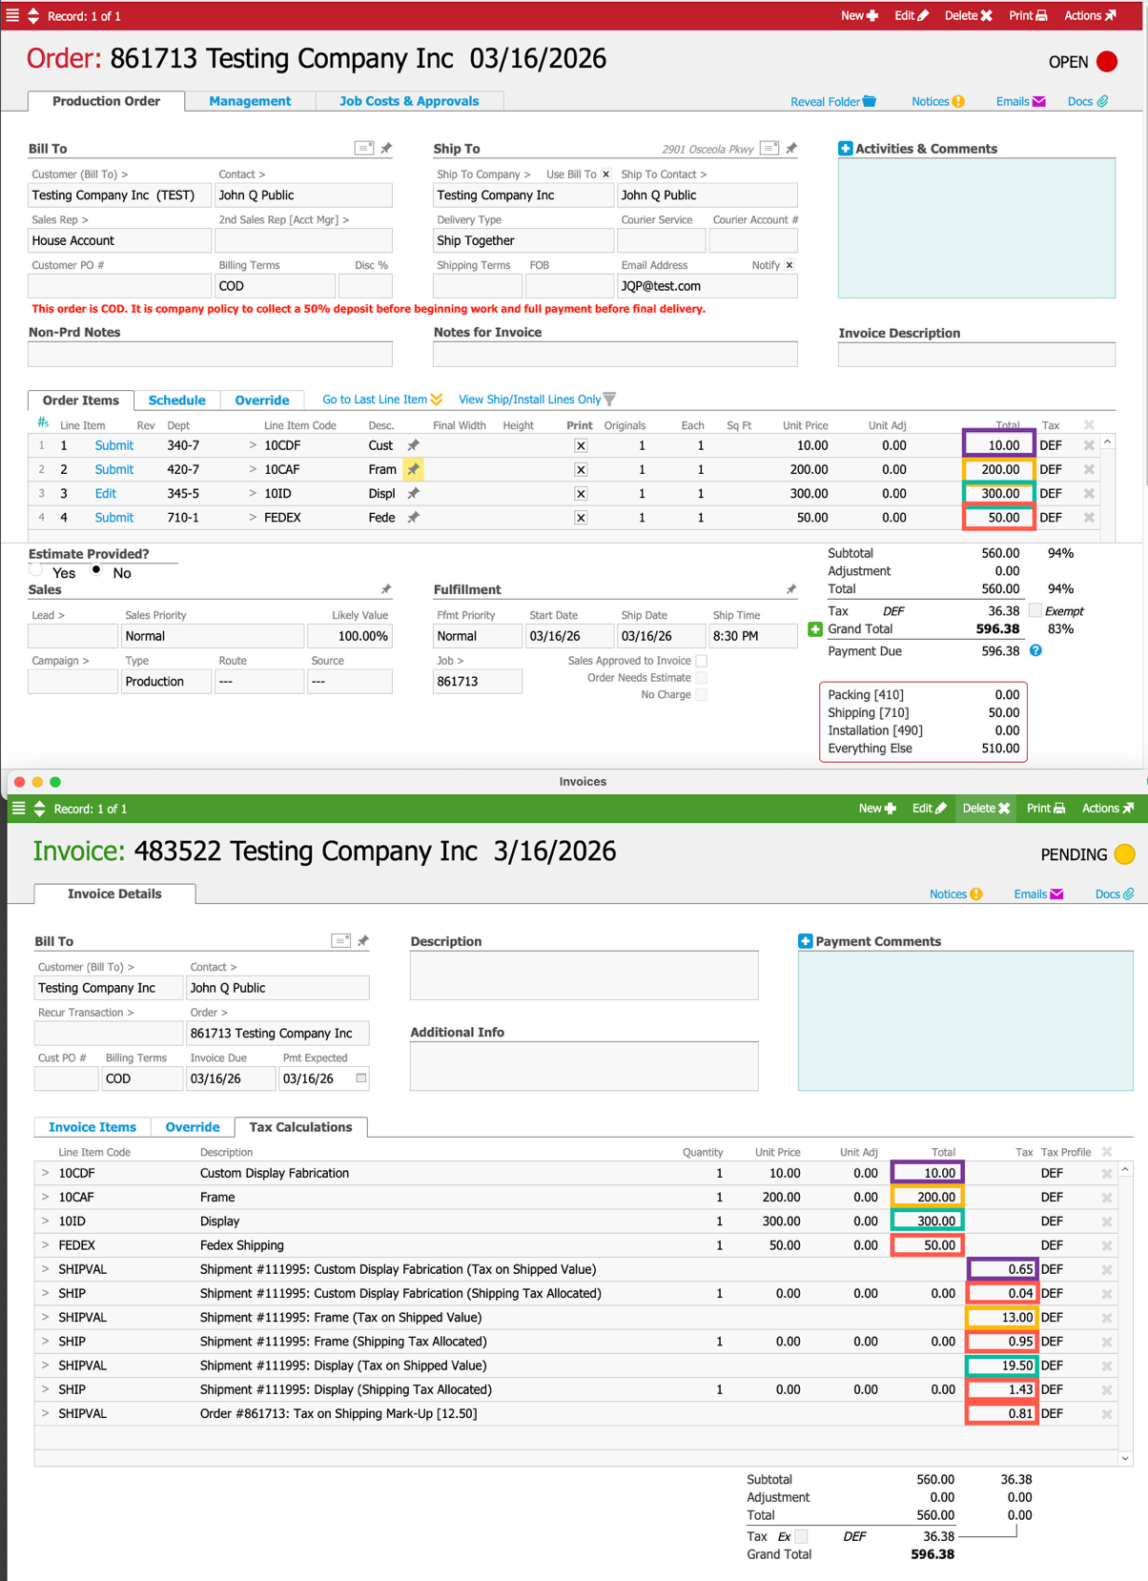
Task: Select No for Estimate Provided
Action: tap(96, 570)
